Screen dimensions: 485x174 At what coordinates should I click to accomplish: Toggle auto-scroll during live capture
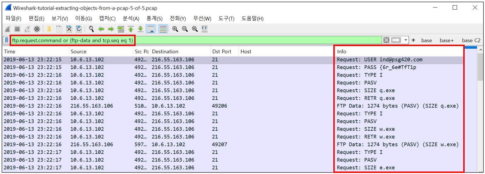(x=151, y=29)
